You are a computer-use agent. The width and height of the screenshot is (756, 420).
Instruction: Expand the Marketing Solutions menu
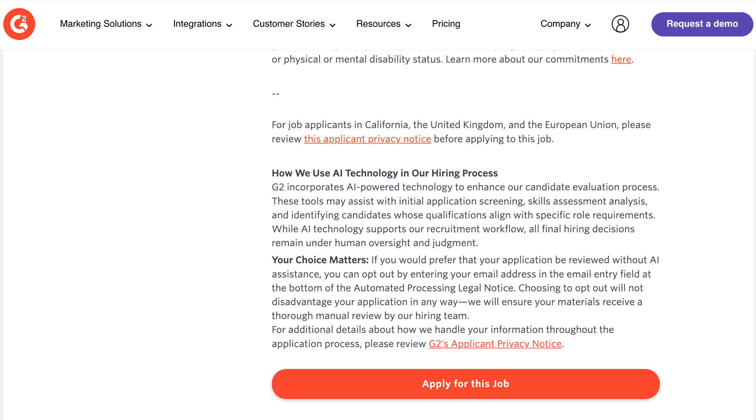[x=106, y=24]
